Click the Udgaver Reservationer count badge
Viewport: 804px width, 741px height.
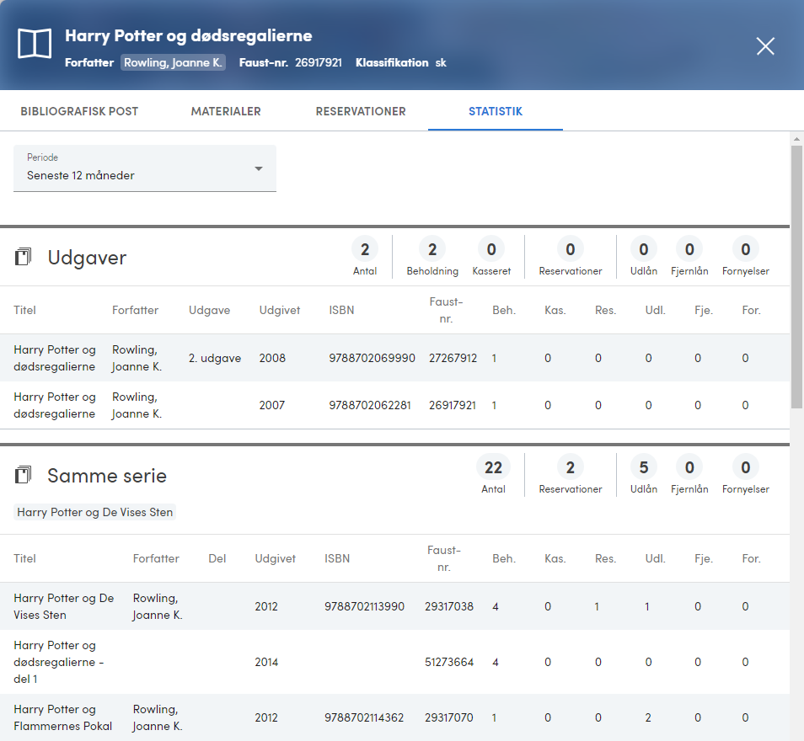point(571,249)
